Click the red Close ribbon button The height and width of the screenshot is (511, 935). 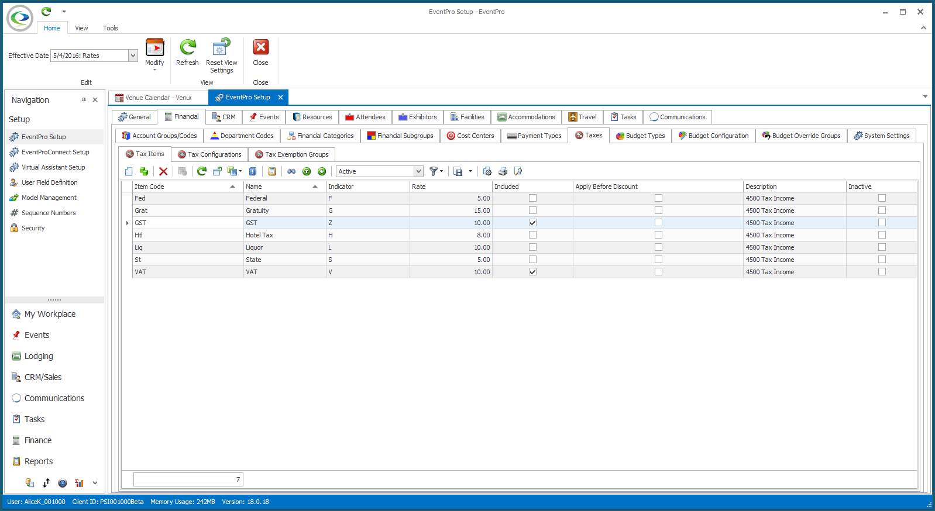click(260, 53)
